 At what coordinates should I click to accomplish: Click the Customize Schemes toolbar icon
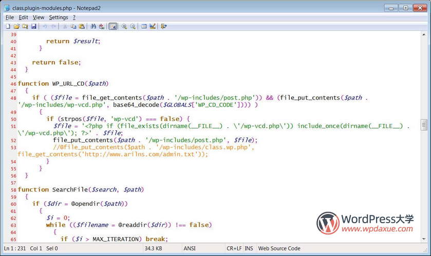point(153,26)
